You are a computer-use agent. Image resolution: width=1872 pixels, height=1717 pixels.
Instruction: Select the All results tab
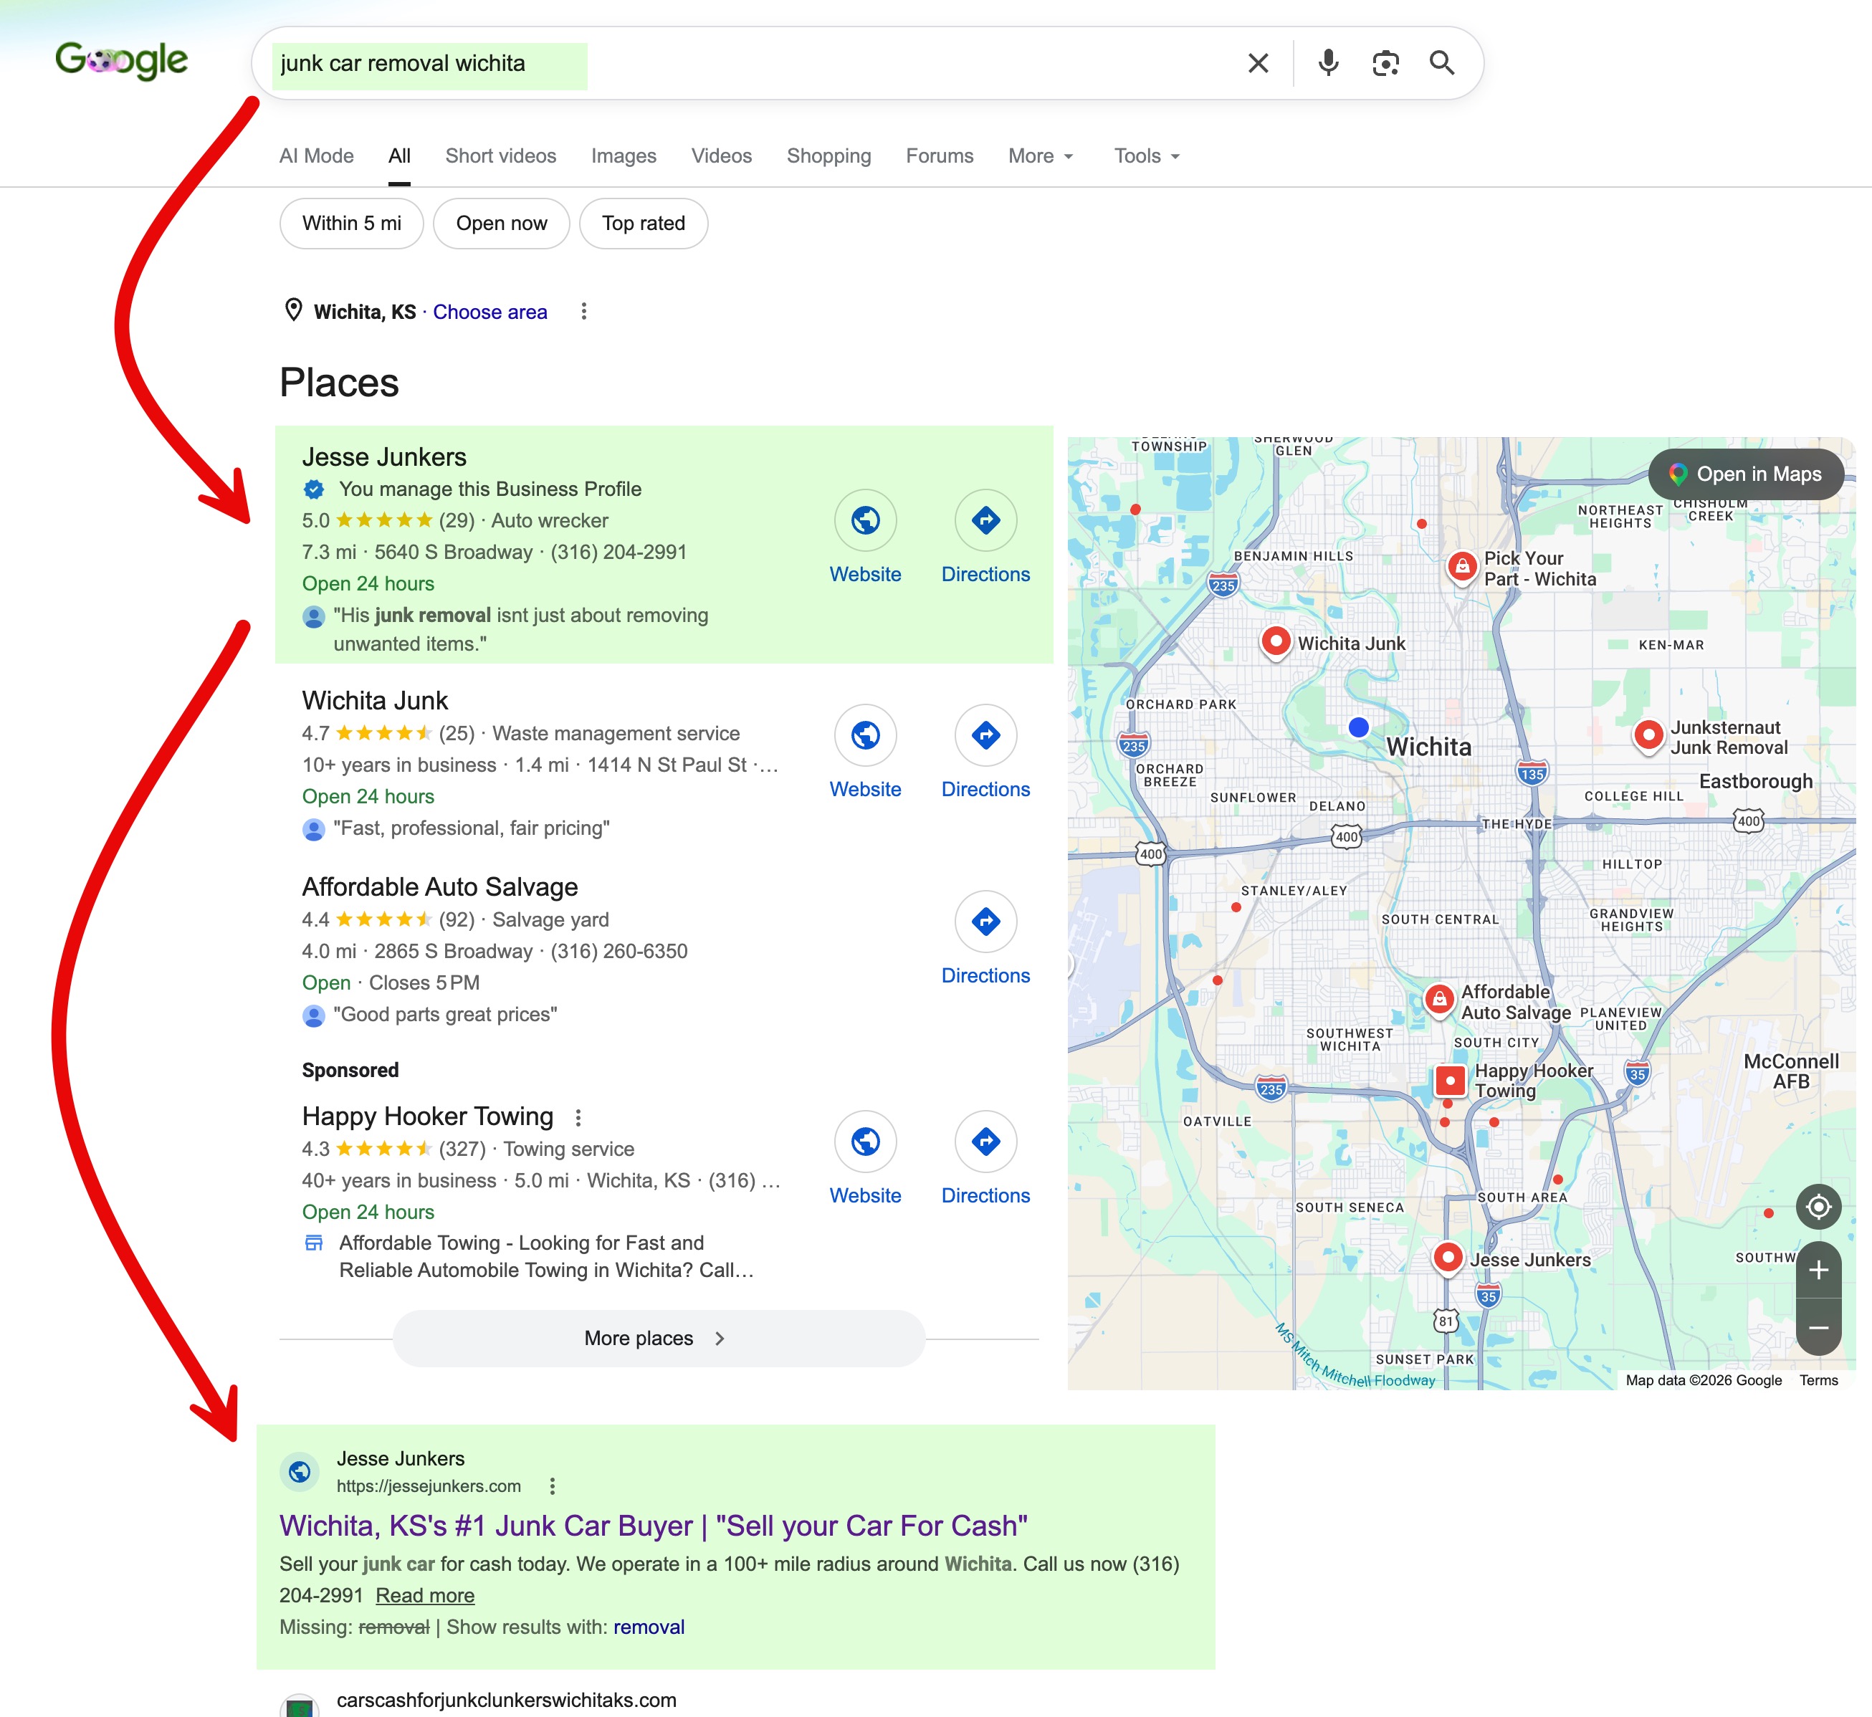click(x=399, y=156)
